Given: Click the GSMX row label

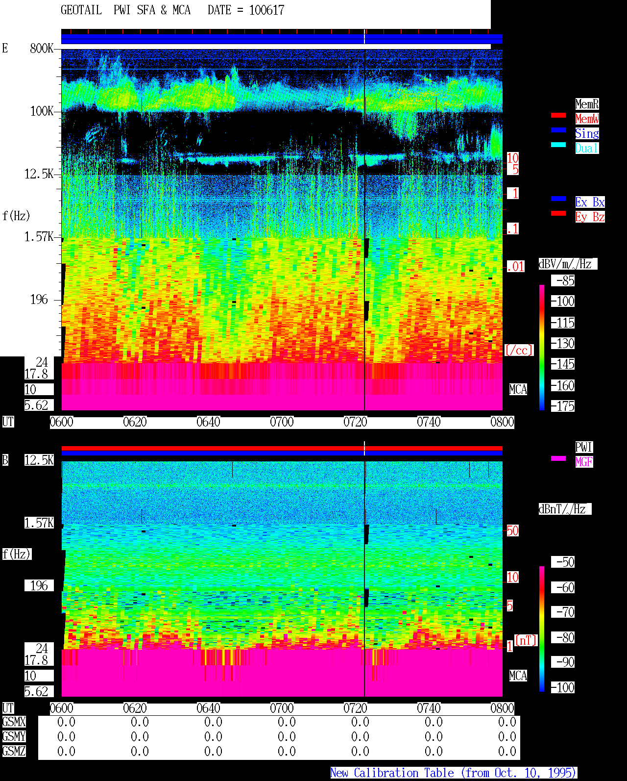Looking at the screenshot, I should [x=14, y=722].
